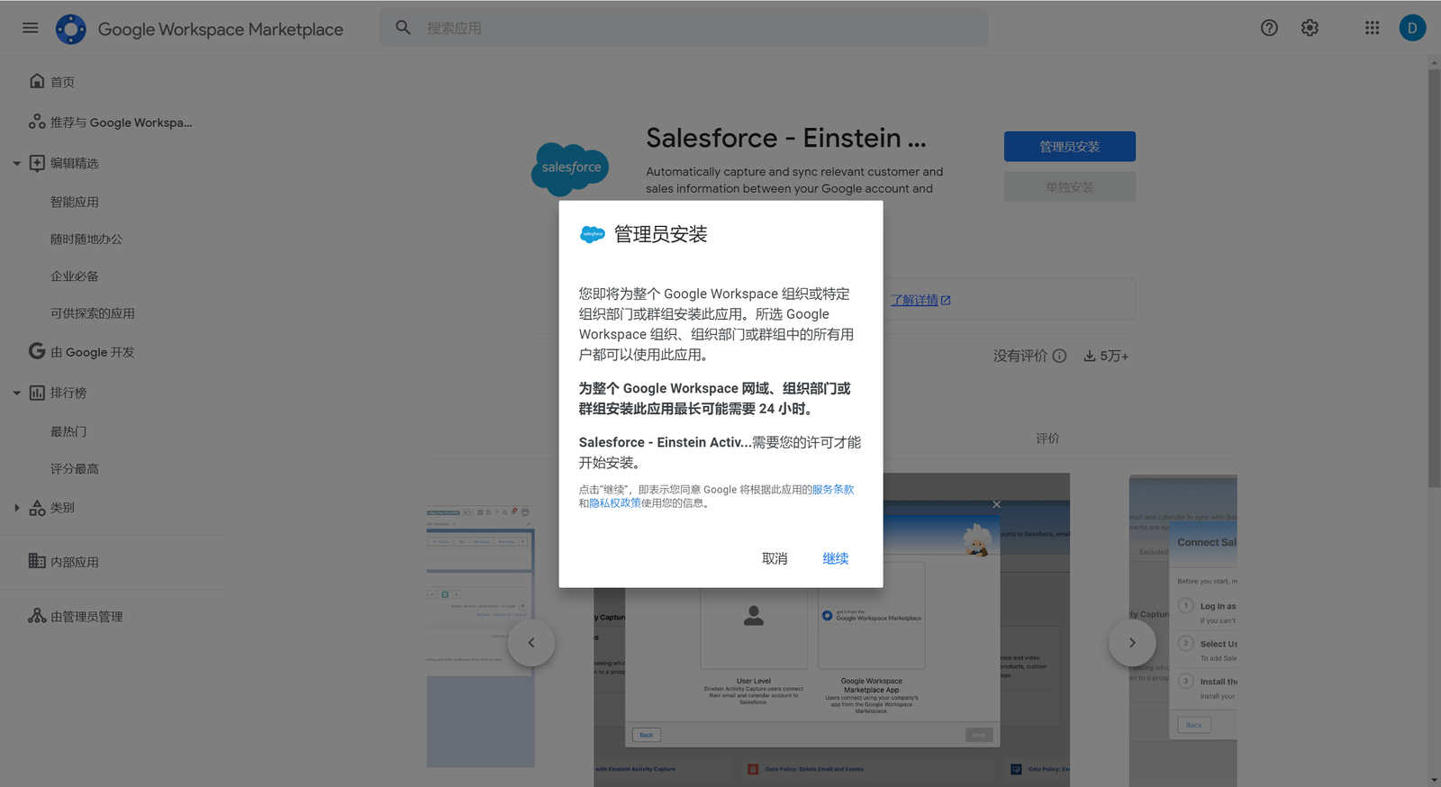Click the home icon beside 首页

point(37,81)
